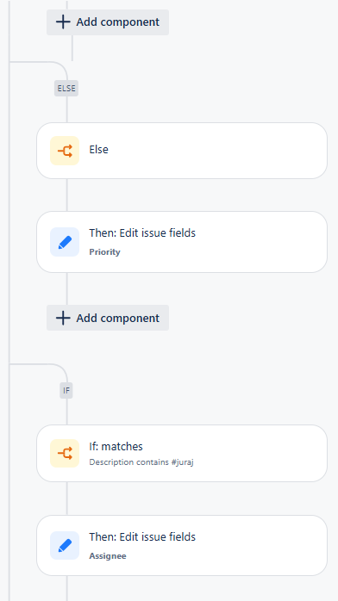Click the plus icon of the top Add component
This screenshot has height=601, width=338.
point(63,22)
